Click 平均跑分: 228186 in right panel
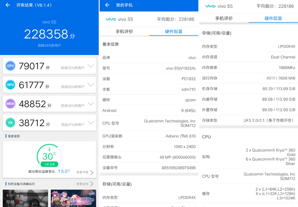This screenshot has height=207, width=298. (x=275, y=6)
